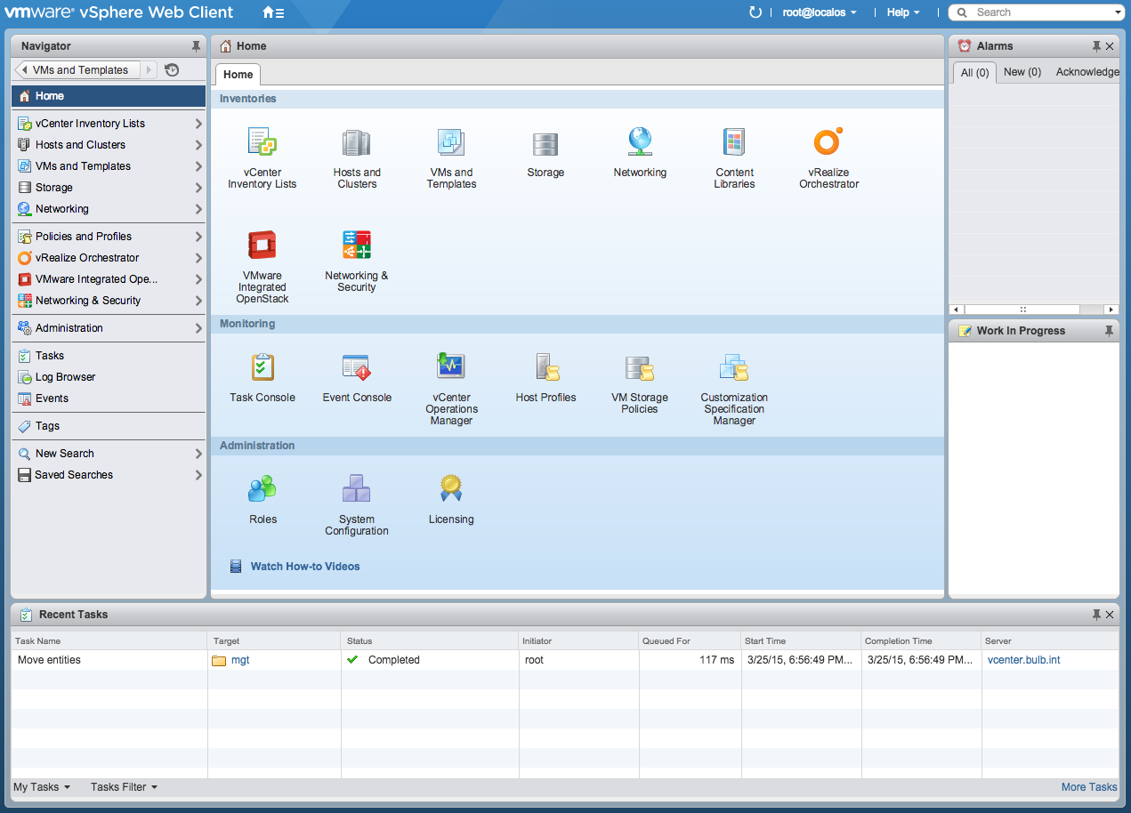
Task: Open the Tasks Filter dropdown
Action: 124,787
